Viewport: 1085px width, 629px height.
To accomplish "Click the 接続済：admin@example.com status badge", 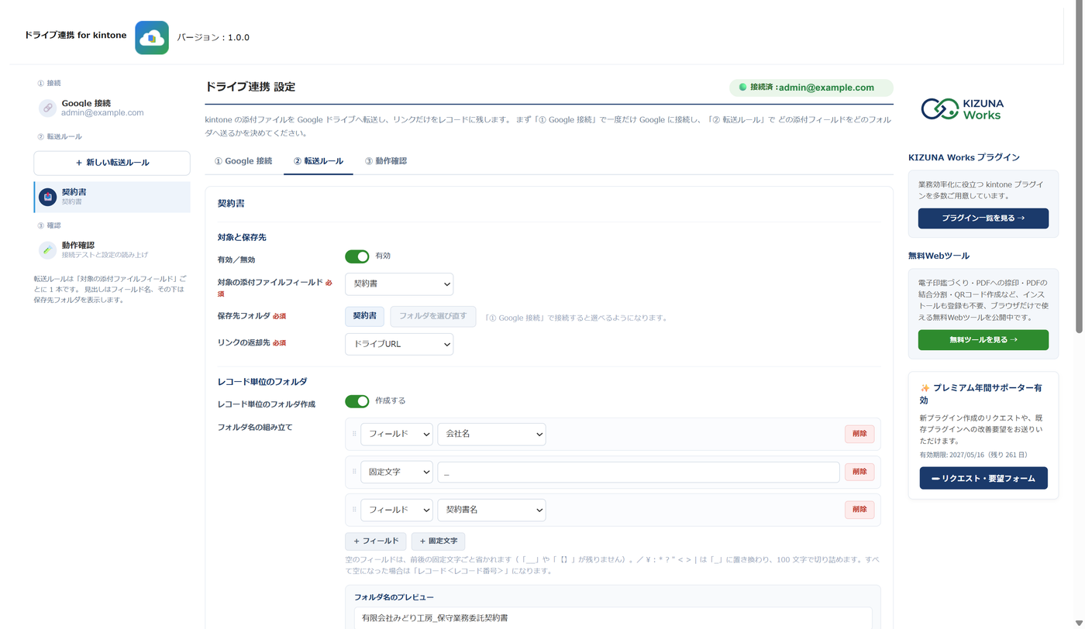I will 811,88.
